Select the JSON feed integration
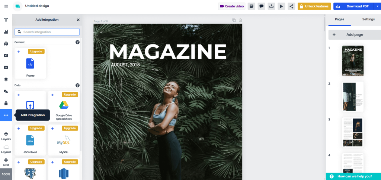This screenshot has width=381, height=180. click(30, 140)
